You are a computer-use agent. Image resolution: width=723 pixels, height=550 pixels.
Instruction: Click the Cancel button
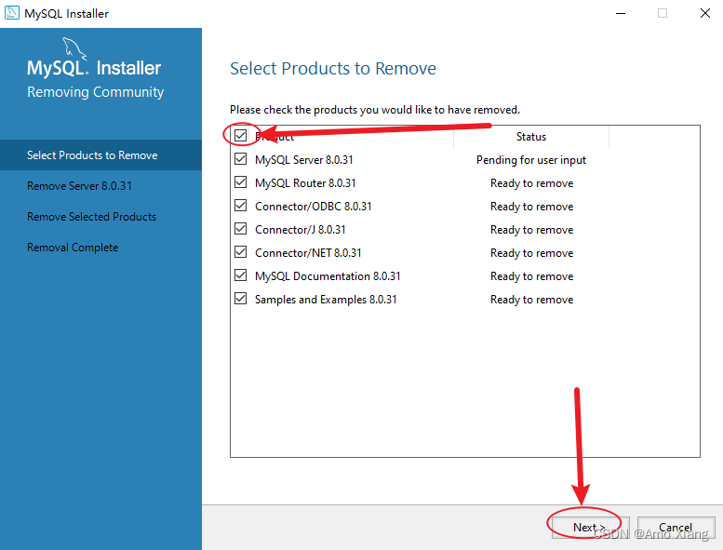coord(676,527)
